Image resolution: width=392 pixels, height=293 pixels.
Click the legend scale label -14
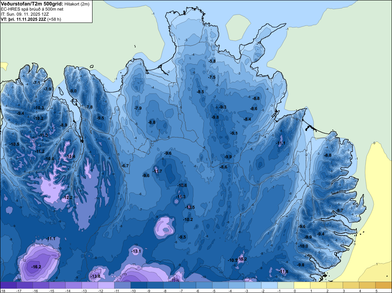point(67,291)
